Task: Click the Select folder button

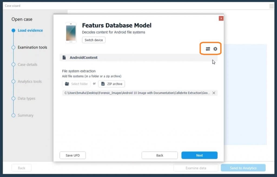Action: [x=76, y=84]
